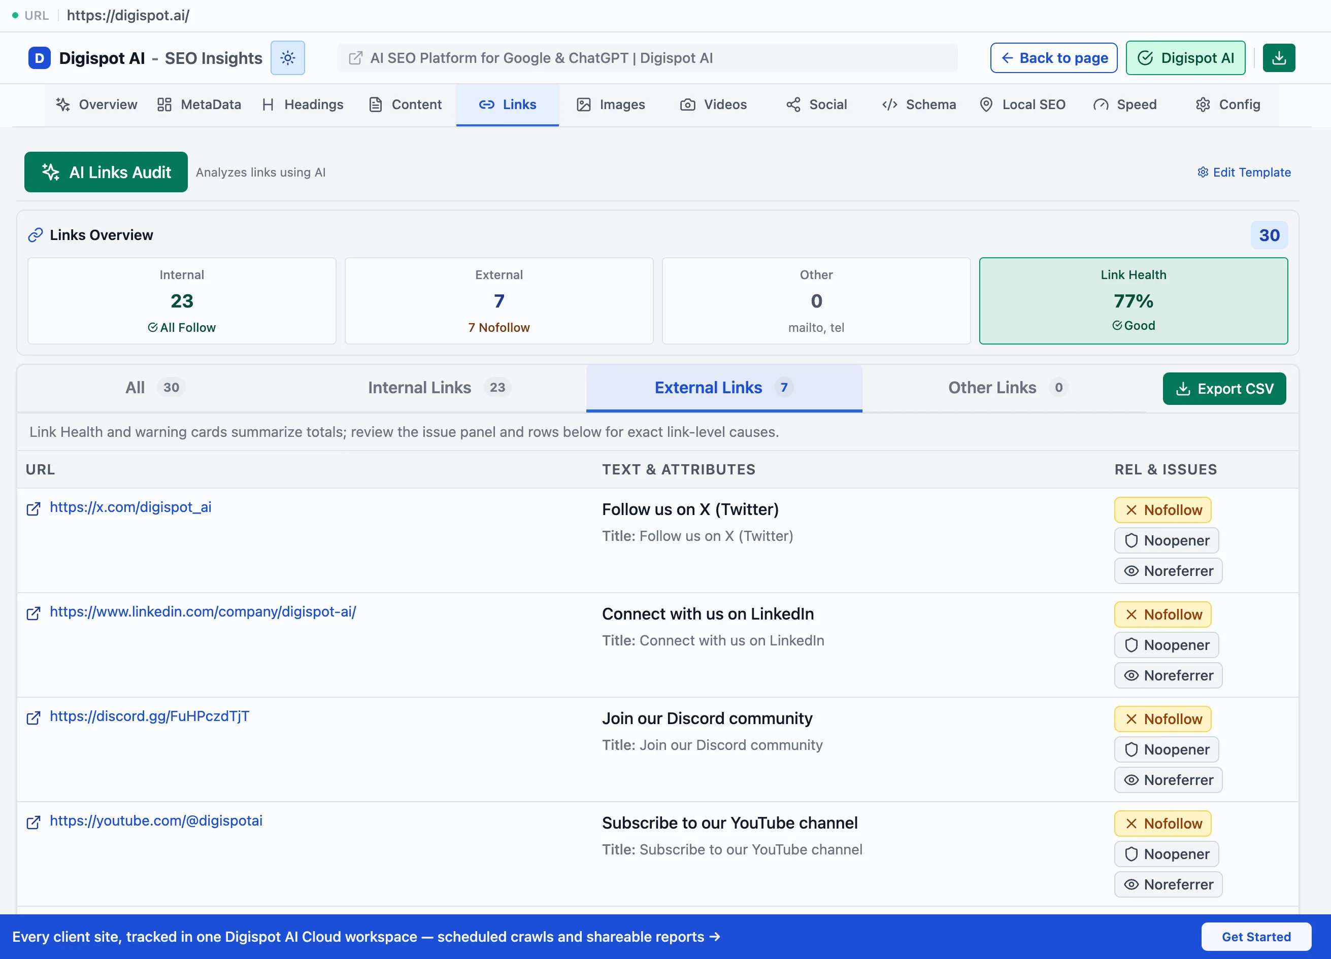Open the discord.gg/FuHPczdTjT link
The height and width of the screenshot is (959, 1331).
pyautogui.click(x=150, y=716)
